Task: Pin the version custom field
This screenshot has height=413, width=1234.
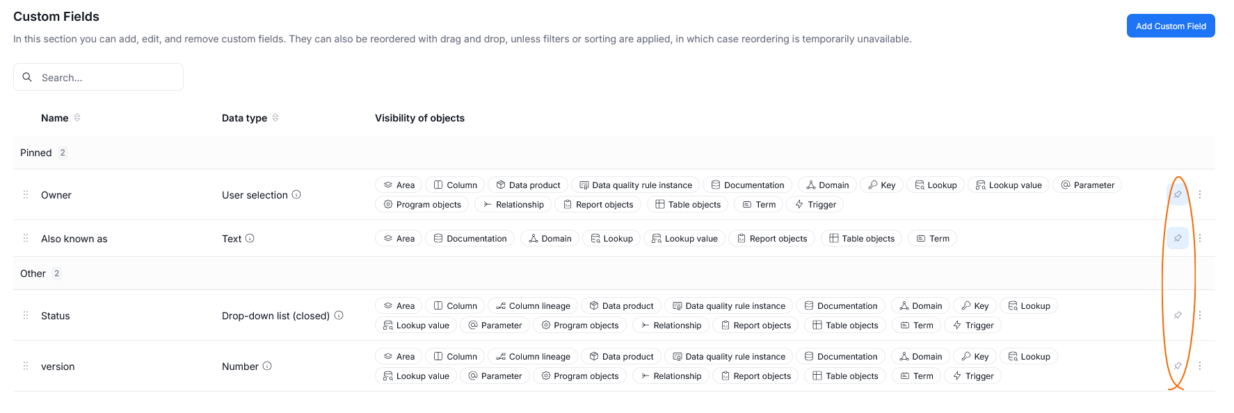Action: [x=1178, y=366]
